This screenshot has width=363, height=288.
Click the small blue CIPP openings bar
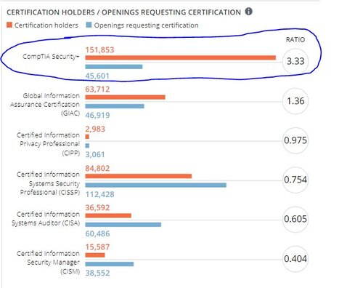(87, 145)
